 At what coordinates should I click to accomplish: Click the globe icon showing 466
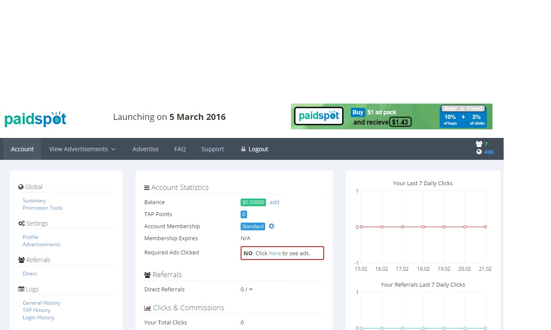click(479, 152)
